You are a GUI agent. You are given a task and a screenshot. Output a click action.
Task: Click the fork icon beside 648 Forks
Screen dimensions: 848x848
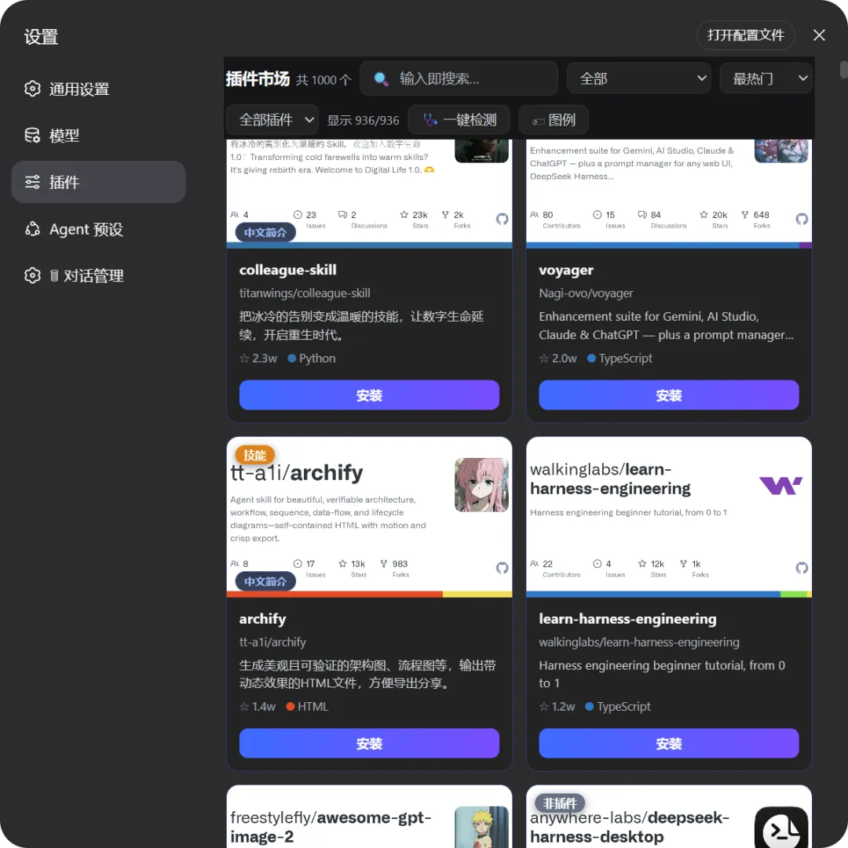745,215
